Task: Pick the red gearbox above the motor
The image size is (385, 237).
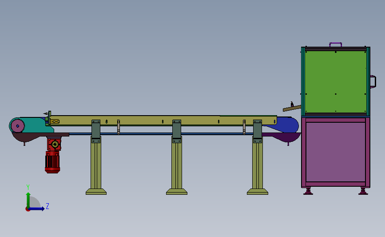Action: pos(54,144)
